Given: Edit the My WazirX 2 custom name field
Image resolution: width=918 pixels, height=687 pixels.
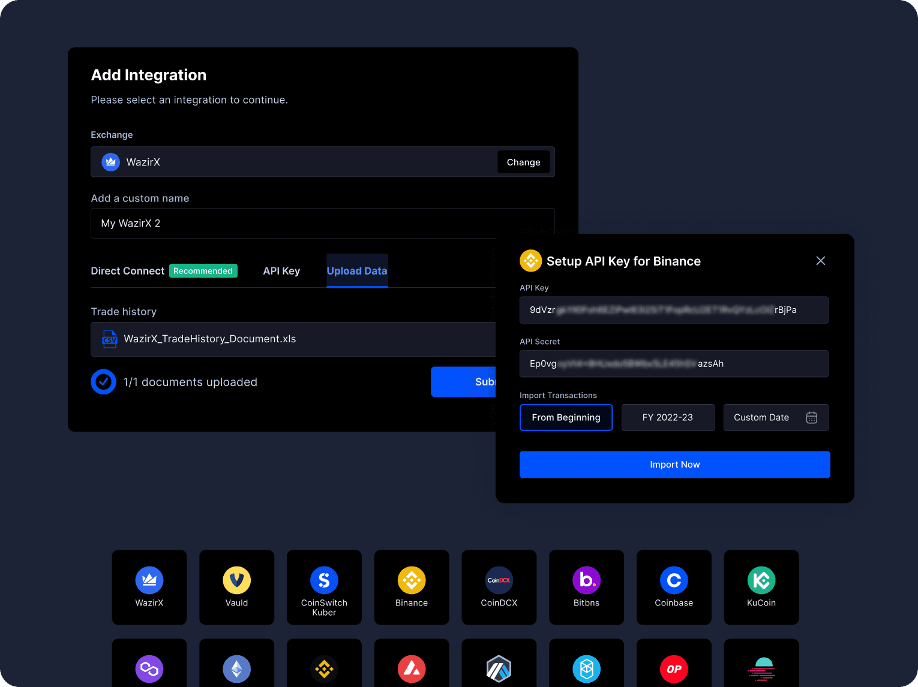Looking at the screenshot, I should (323, 223).
